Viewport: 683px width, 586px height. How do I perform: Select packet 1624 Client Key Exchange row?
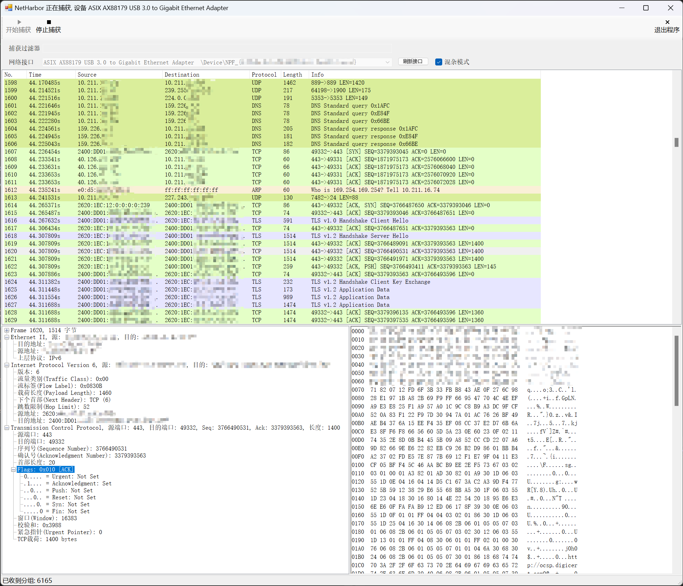(x=272, y=282)
